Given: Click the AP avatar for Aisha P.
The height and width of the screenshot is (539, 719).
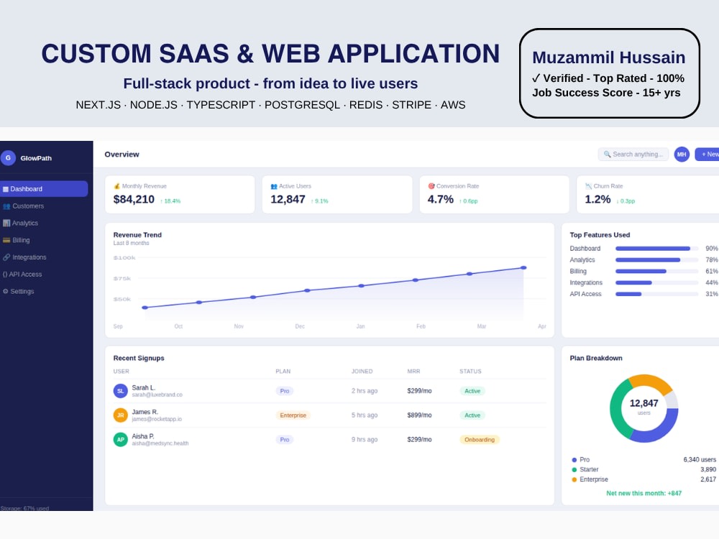Looking at the screenshot, I should click(121, 440).
